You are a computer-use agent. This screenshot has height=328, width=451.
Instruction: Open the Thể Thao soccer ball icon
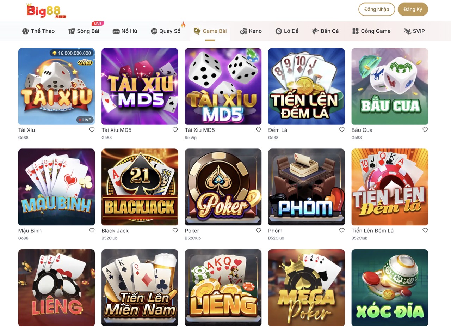[x=25, y=31]
